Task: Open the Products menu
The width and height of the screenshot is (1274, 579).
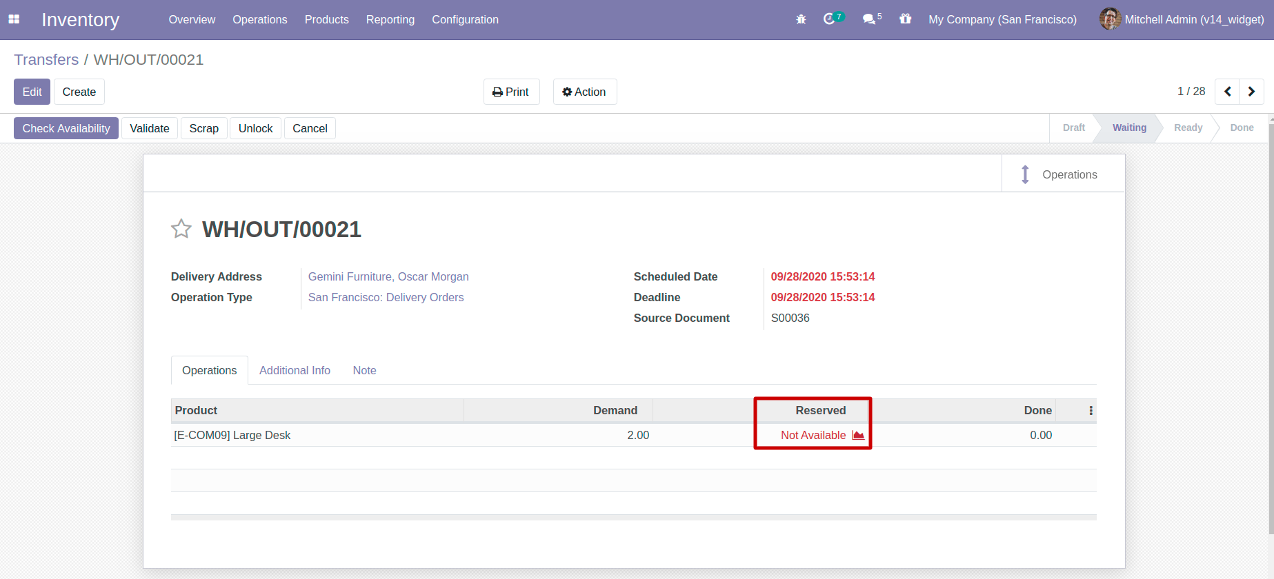Action: point(326,19)
